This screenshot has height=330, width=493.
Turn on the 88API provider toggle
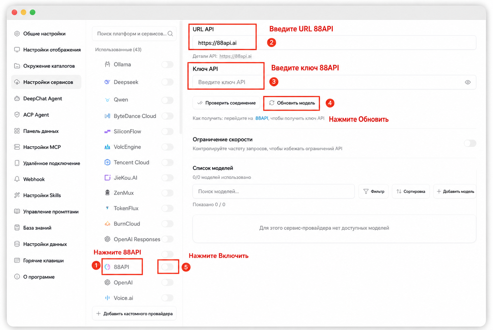tap(167, 267)
